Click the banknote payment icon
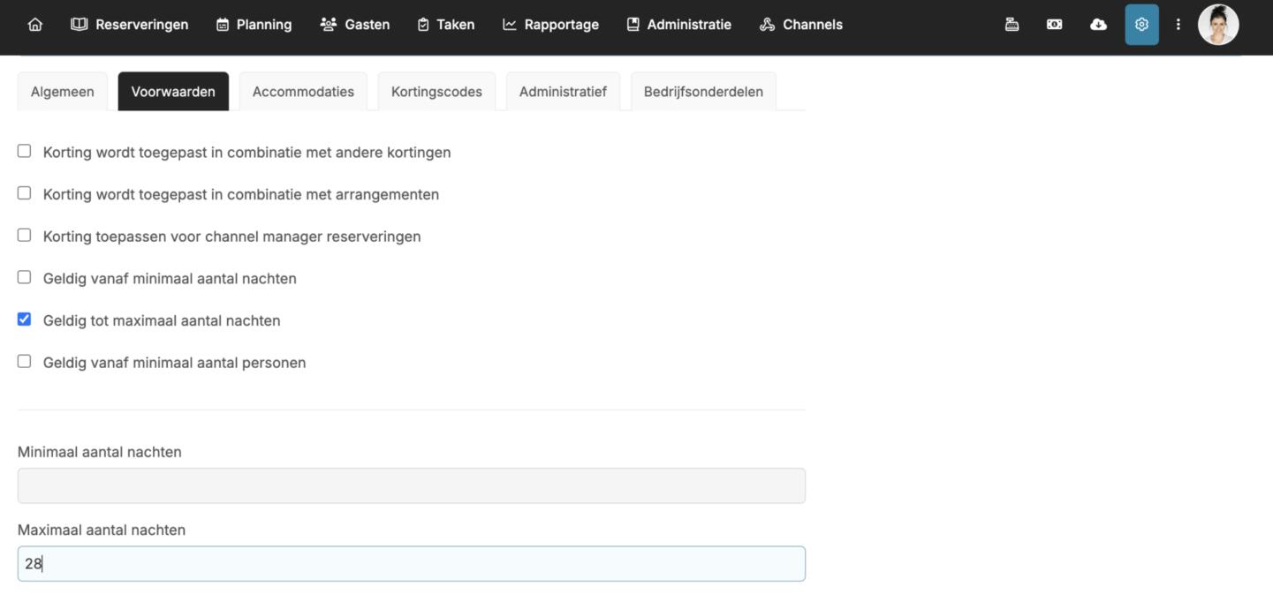Screen dimensions: 1273x594 click(1055, 25)
